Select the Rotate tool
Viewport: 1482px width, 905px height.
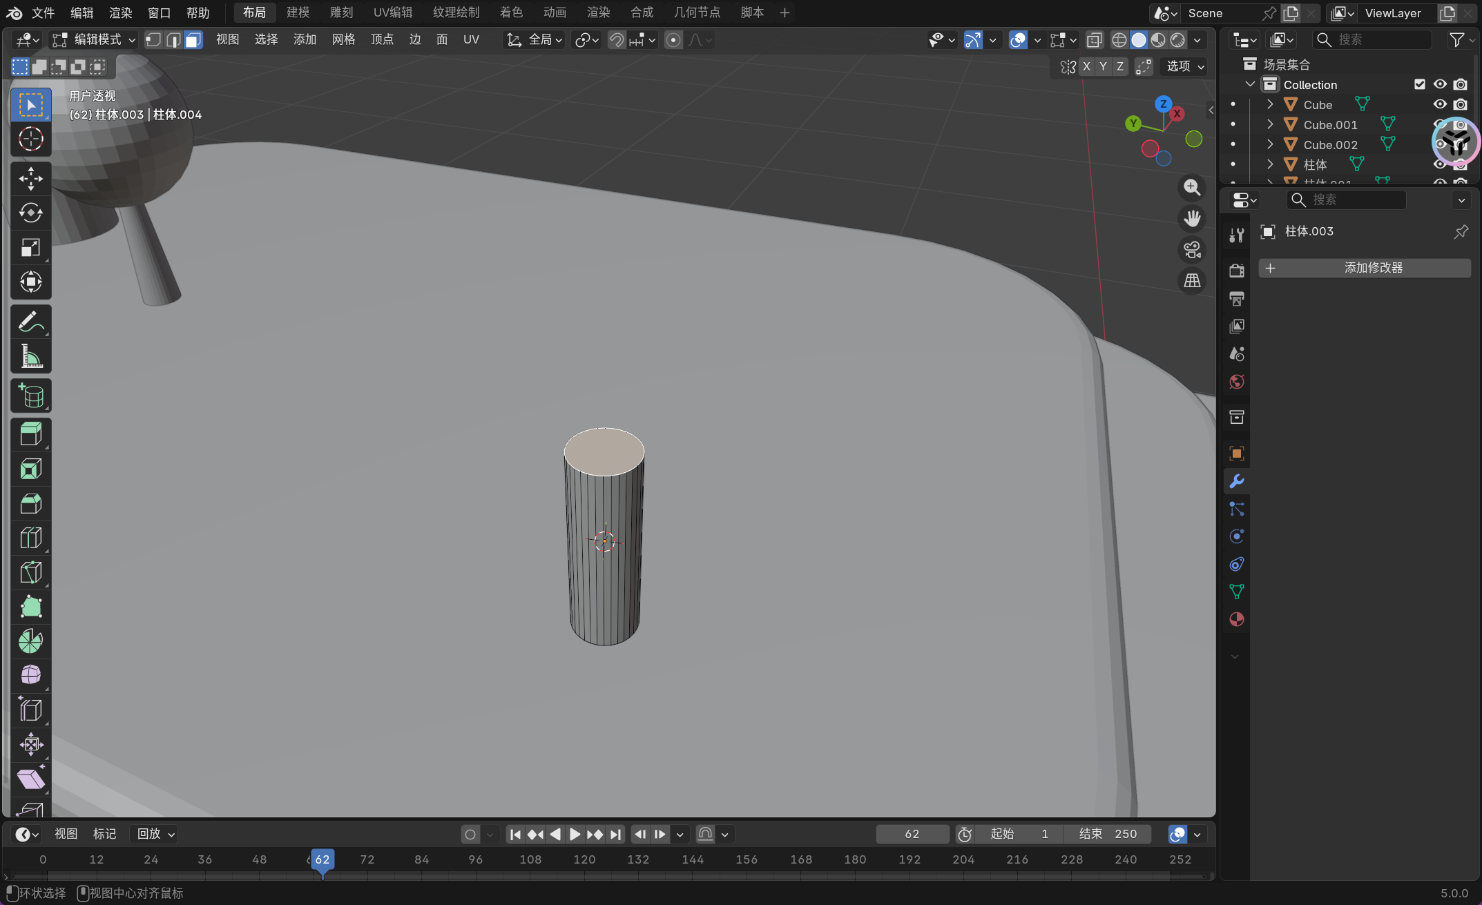point(30,213)
